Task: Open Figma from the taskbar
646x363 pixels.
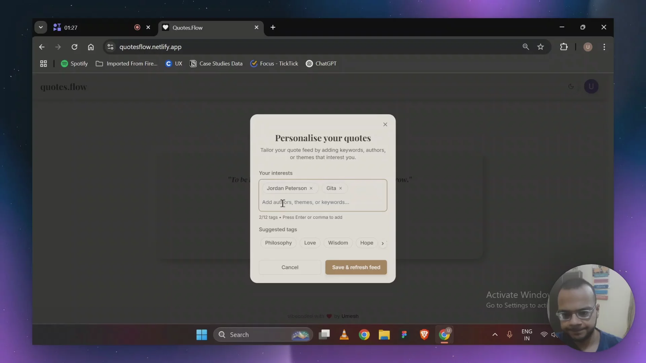Action: click(404, 334)
